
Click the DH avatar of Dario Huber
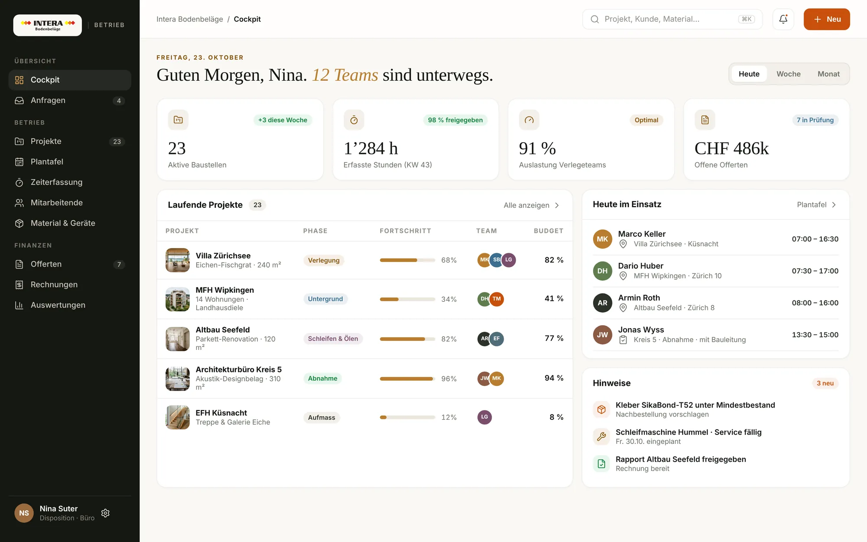(x=603, y=271)
